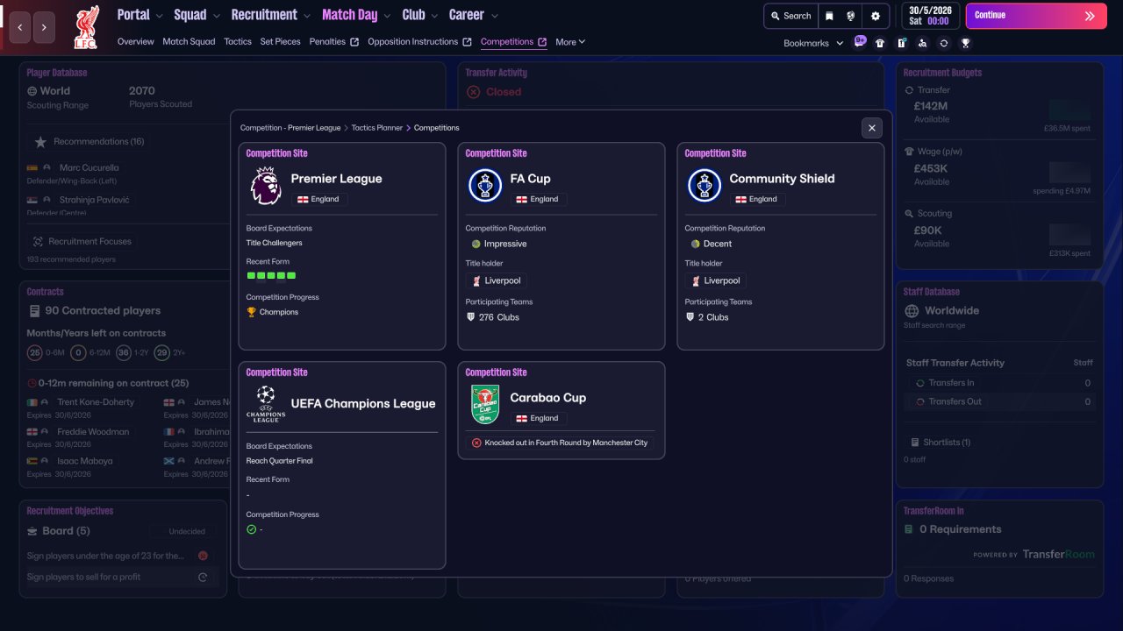
Task: Click Knocked out in Fourth Round message
Action: click(566, 443)
